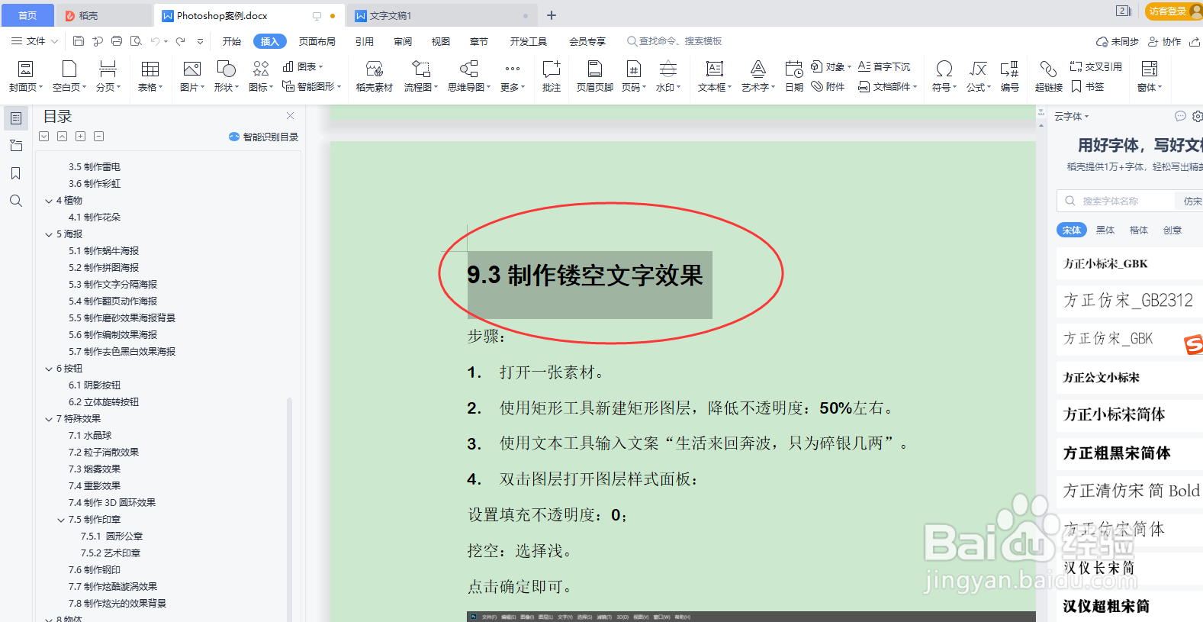
Task: Open the 窗体 dropdown
Action: pyautogui.click(x=1150, y=76)
